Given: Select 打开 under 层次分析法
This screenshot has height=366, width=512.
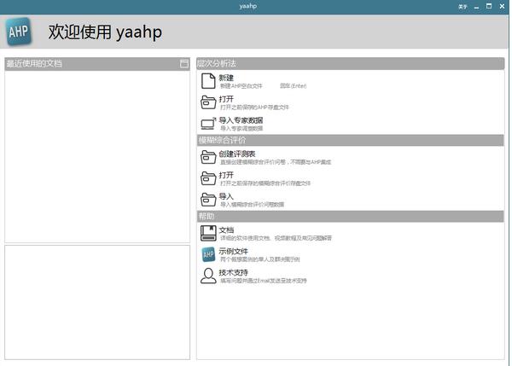Looking at the screenshot, I should click(x=226, y=99).
